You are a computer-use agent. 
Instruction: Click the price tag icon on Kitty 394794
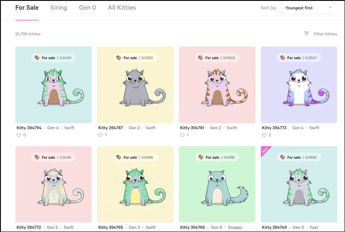tap(37, 58)
